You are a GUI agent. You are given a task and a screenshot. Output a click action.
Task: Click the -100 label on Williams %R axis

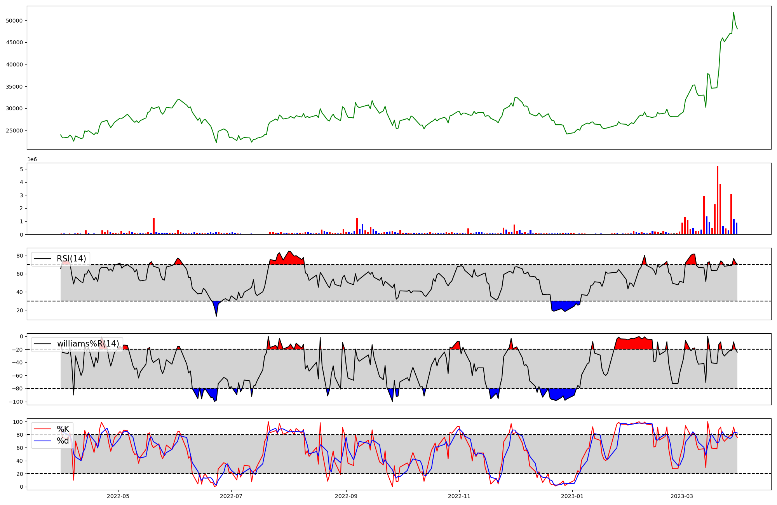pyautogui.click(x=16, y=402)
